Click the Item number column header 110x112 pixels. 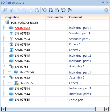tap(56, 17)
